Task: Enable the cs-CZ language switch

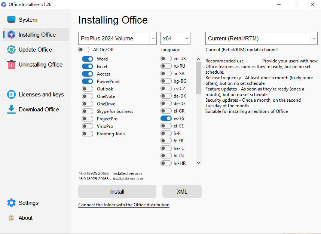Action: tap(166, 88)
